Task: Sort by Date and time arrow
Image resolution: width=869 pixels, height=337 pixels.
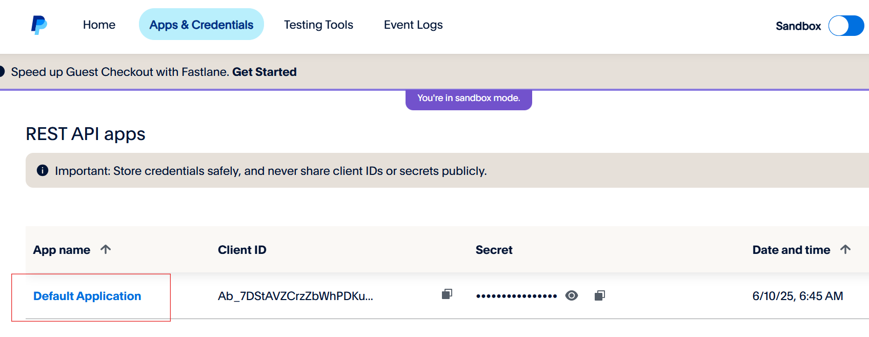Action: pyautogui.click(x=845, y=249)
